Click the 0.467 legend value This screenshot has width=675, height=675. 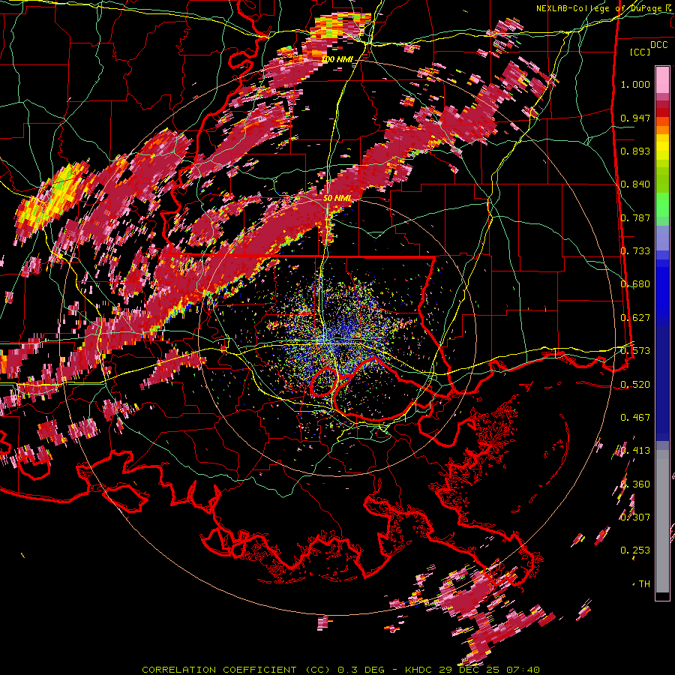[635, 418]
